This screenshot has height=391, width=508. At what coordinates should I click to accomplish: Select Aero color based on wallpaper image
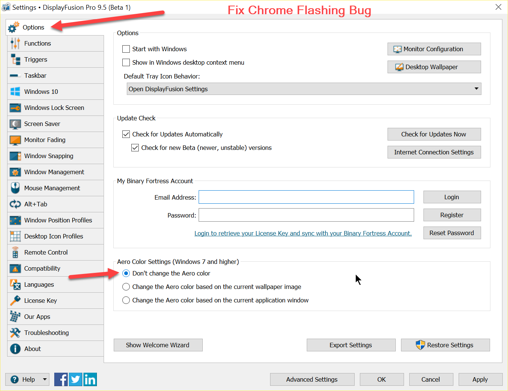(126, 287)
